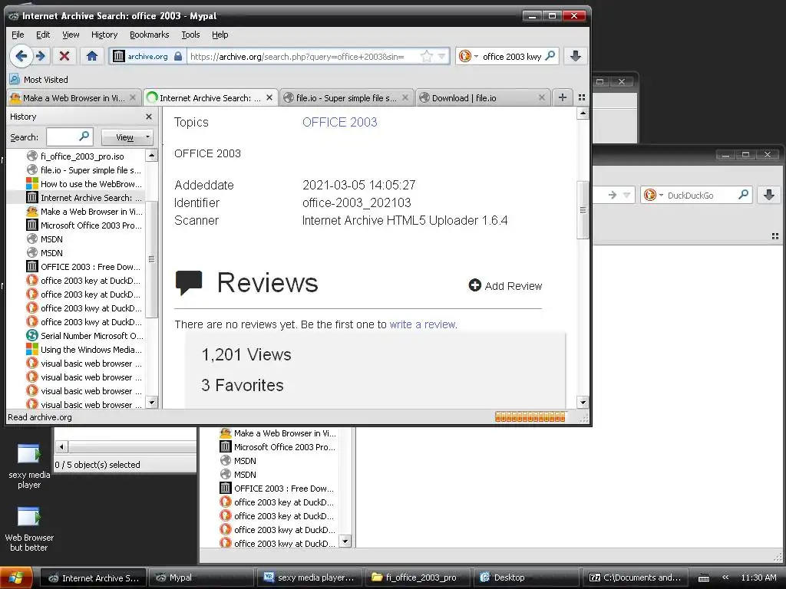Screen dimensions: 786x589
Task: Click the Add Review button
Action: pyautogui.click(x=505, y=285)
